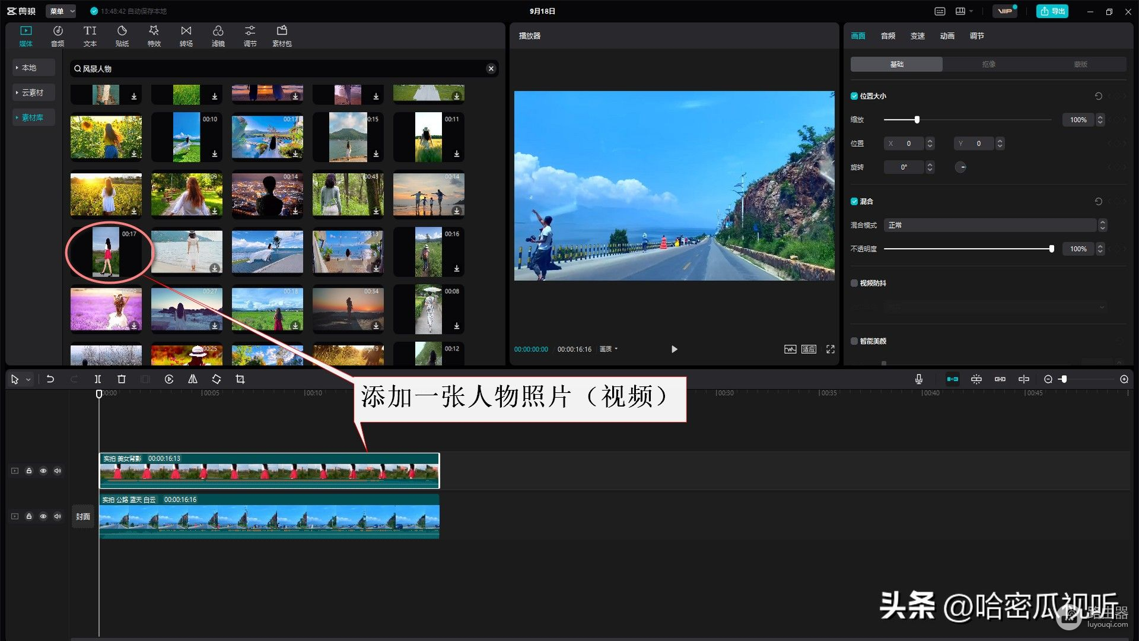Screen dimensions: 1139x641
Task: Play the preview video
Action: point(674,349)
